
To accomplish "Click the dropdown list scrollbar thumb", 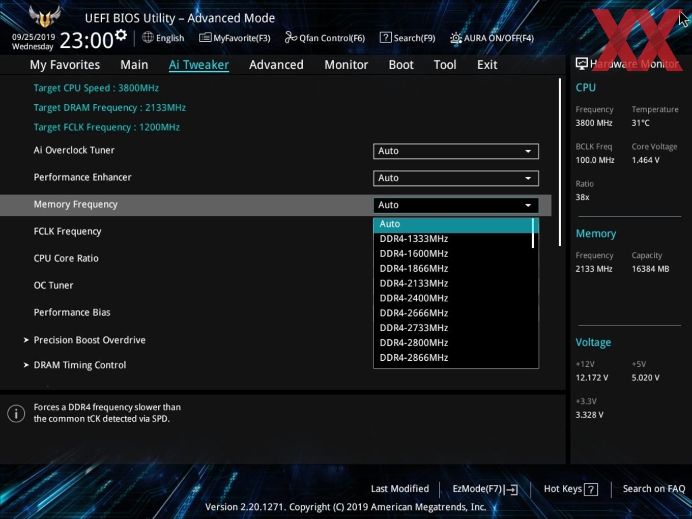I will click(x=533, y=233).
